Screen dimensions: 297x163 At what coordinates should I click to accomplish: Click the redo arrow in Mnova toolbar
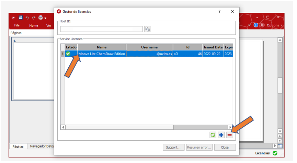[x=34, y=18]
